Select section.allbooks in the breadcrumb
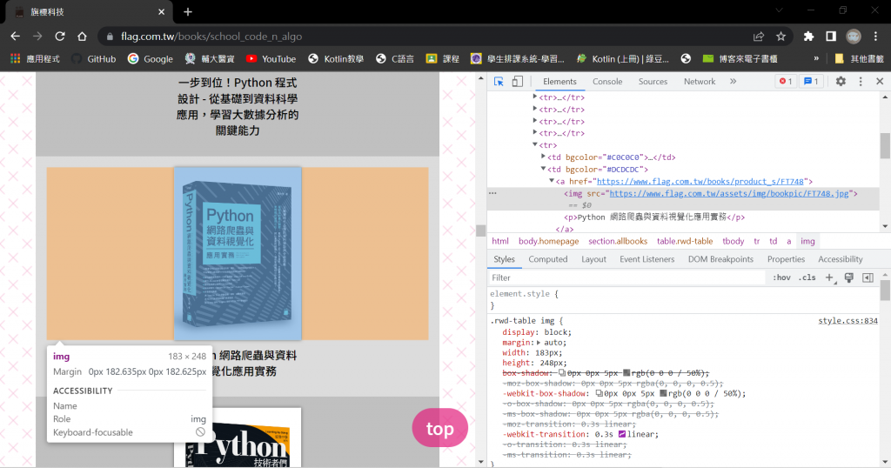Viewport: 891px width, 468px height. (x=618, y=241)
